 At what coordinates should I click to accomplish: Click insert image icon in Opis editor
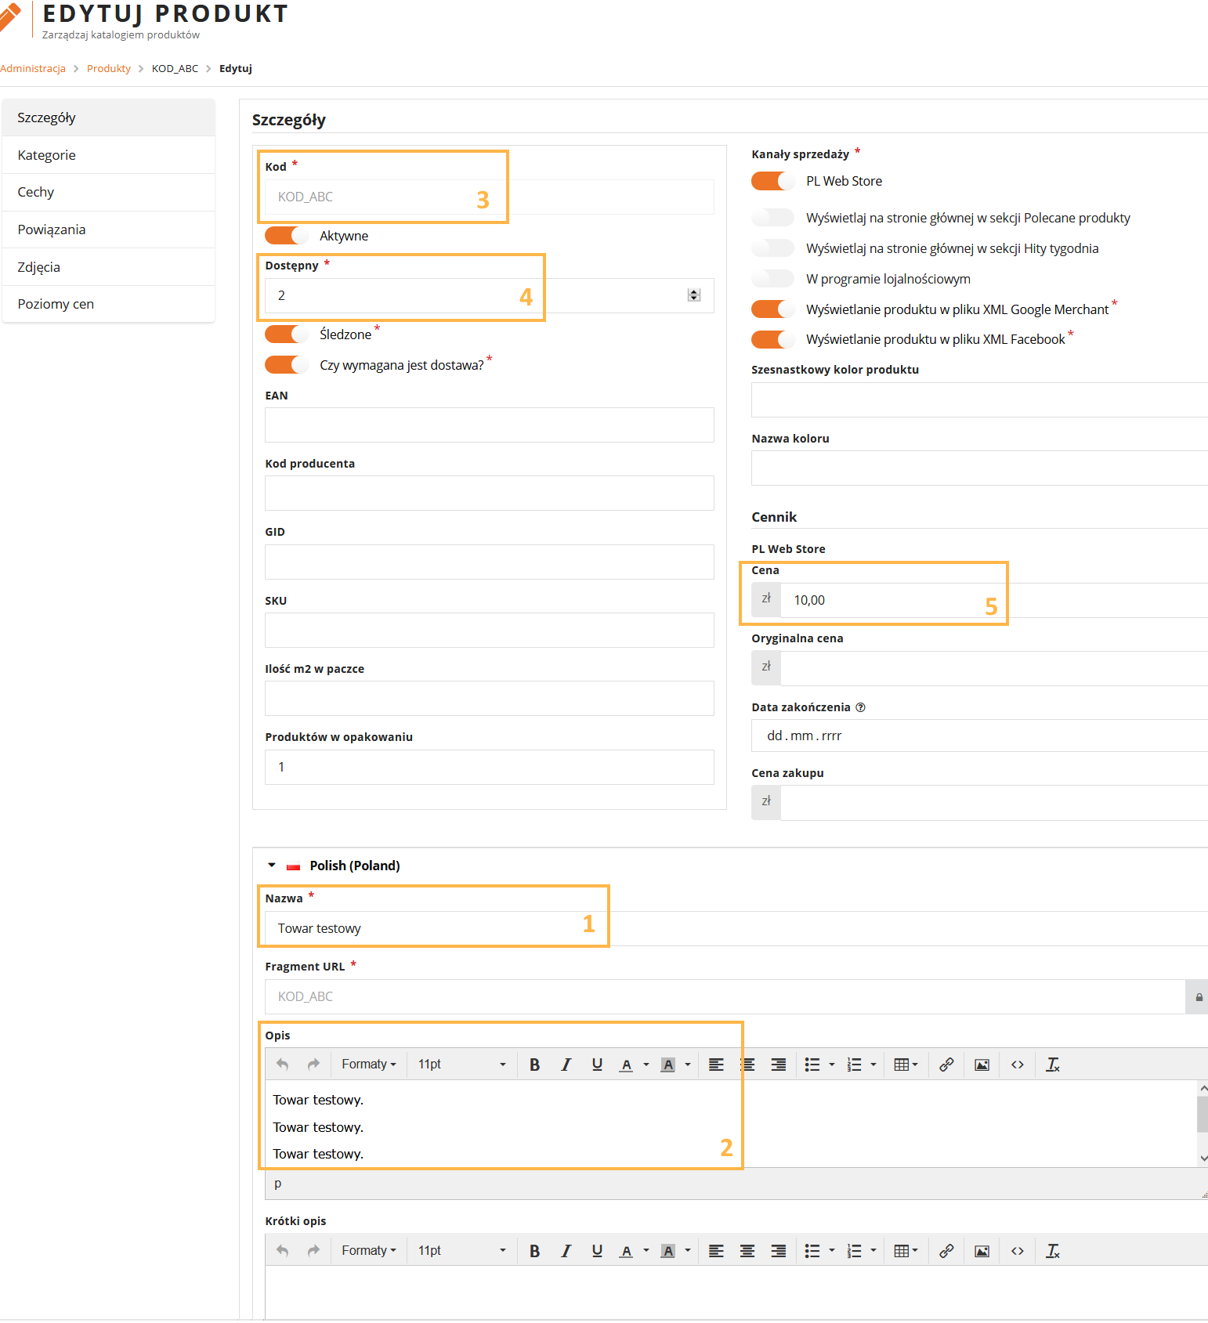(x=982, y=1065)
